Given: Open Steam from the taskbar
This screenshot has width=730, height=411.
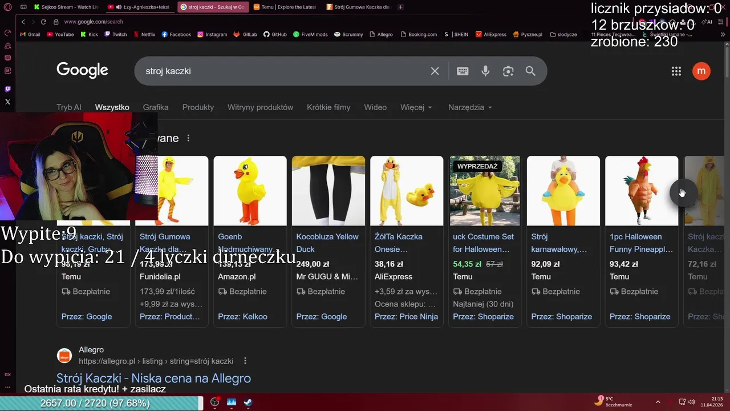Looking at the screenshot, I should pos(248,402).
